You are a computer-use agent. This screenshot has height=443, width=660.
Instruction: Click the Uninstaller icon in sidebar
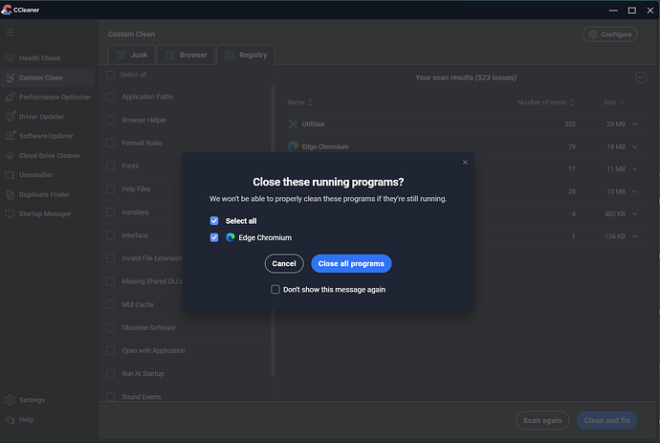point(11,175)
